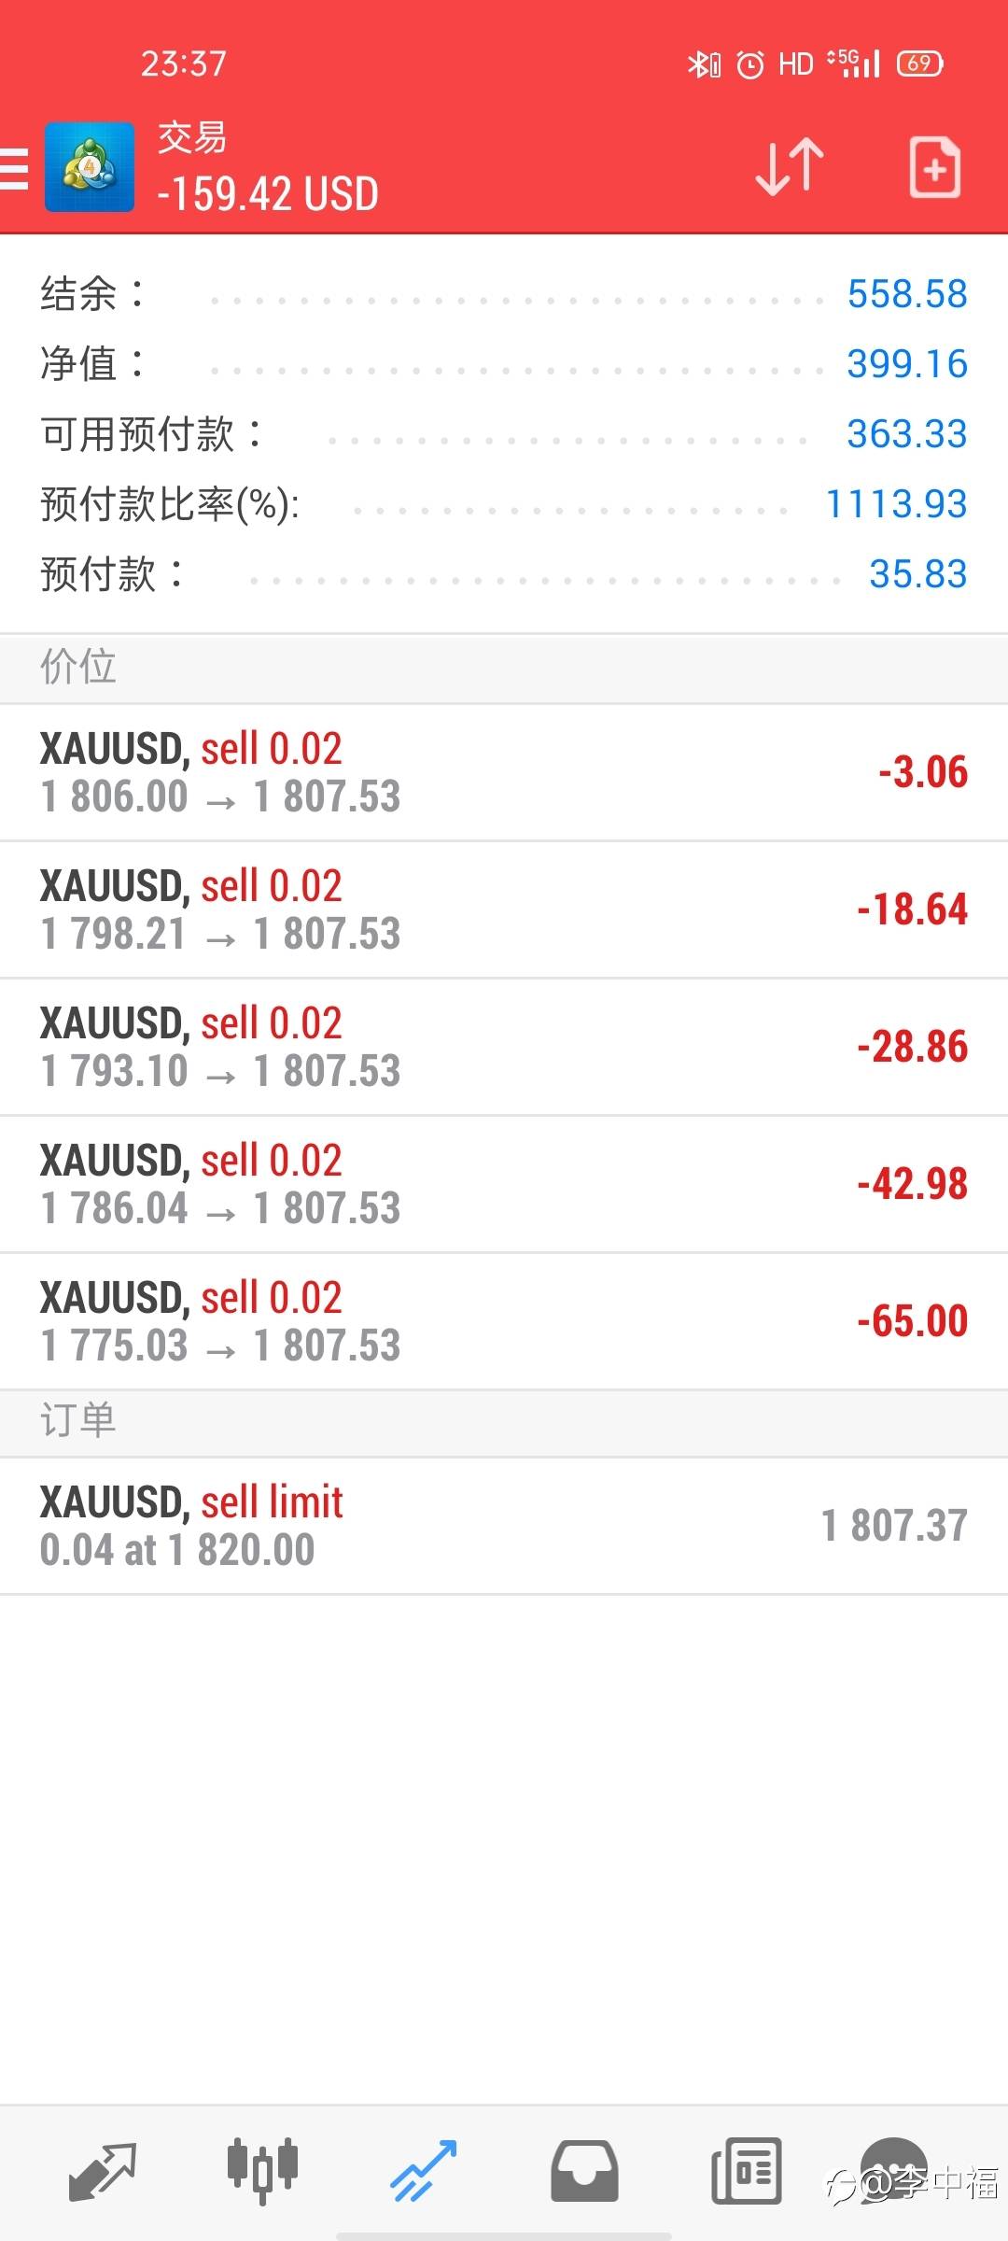Tap the position losing -65.00
Image resolution: width=1008 pixels, height=2241 pixels.
504,1321
